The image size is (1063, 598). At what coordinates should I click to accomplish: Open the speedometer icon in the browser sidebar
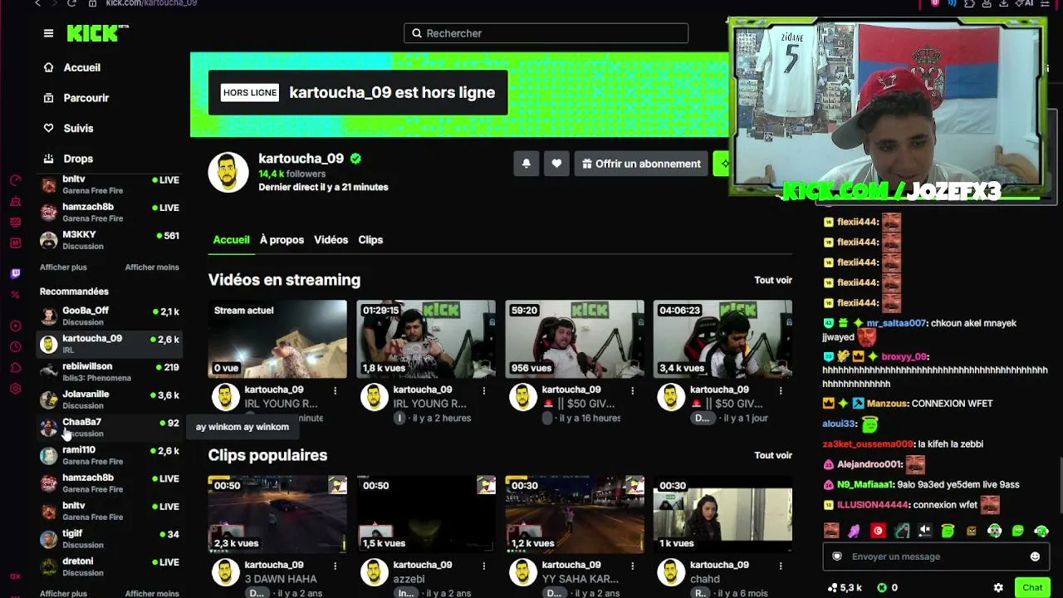(15, 180)
